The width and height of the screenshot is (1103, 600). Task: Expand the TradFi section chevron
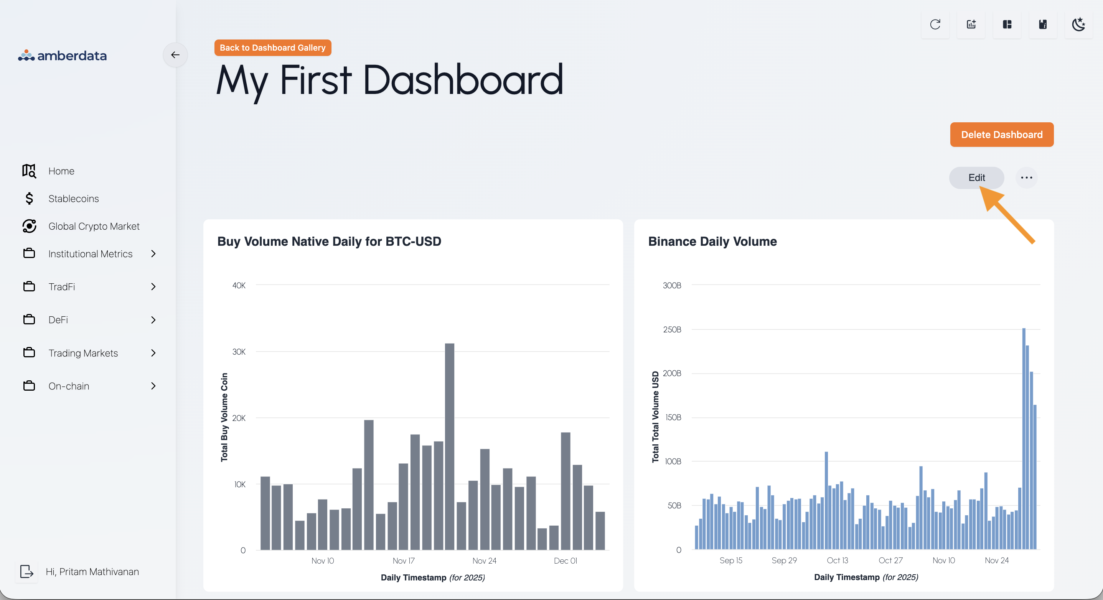tap(153, 287)
